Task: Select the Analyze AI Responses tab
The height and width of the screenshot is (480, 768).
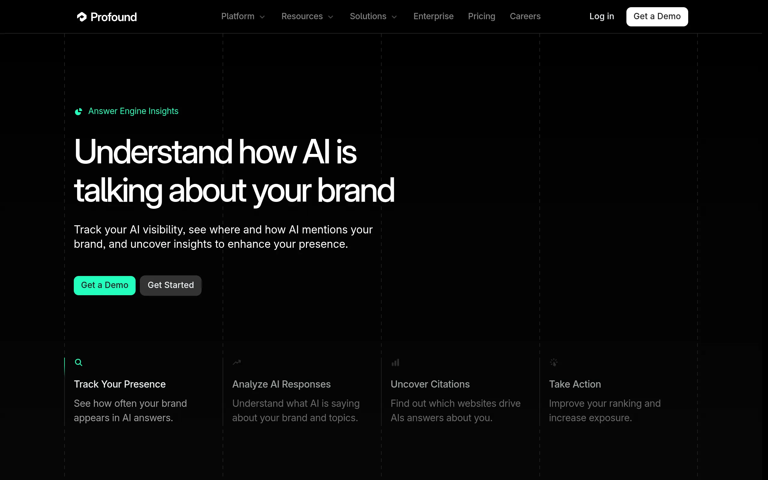Action: click(x=281, y=384)
